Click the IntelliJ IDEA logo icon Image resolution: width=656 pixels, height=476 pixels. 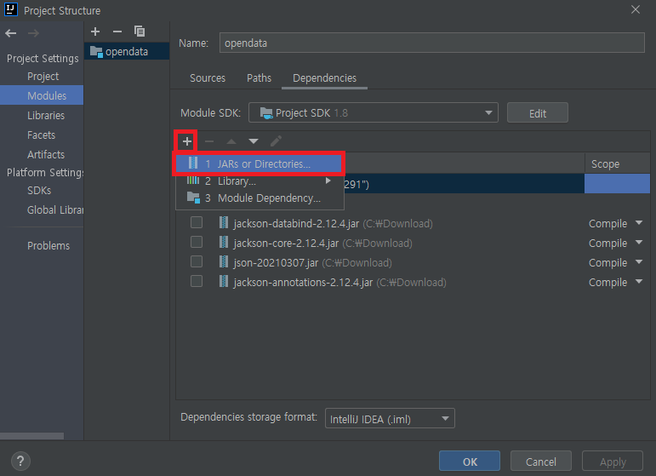[x=11, y=9]
